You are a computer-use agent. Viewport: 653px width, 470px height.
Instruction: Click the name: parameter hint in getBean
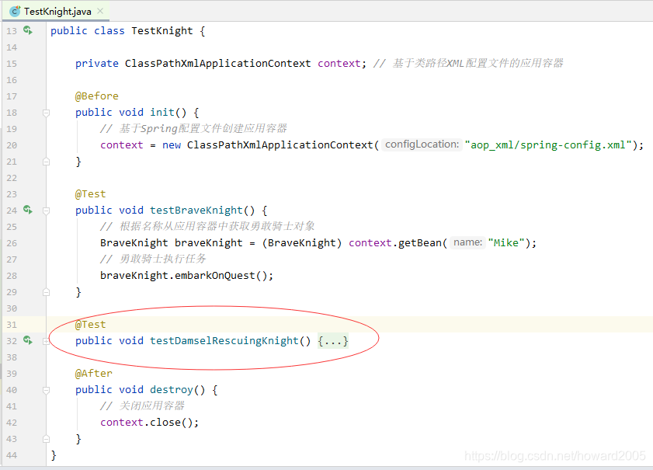coord(467,242)
